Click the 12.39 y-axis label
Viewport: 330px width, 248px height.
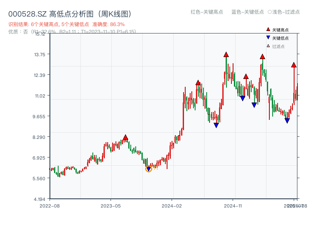click(40, 75)
